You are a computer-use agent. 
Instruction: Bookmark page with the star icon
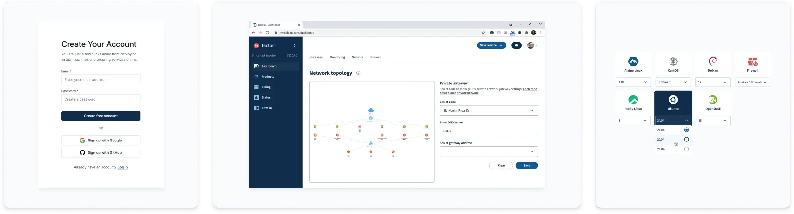(x=483, y=33)
